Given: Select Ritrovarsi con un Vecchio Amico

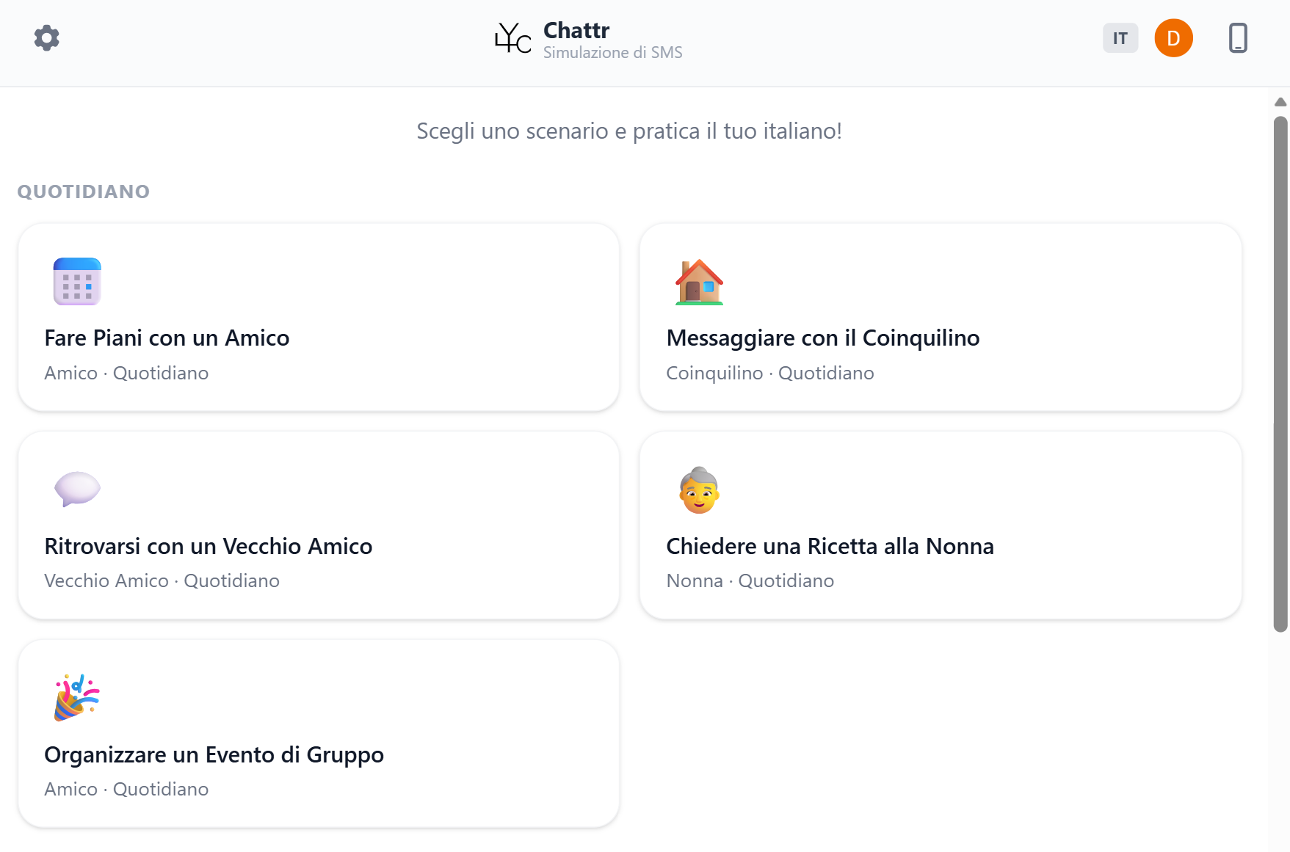Looking at the screenshot, I should [x=319, y=525].
